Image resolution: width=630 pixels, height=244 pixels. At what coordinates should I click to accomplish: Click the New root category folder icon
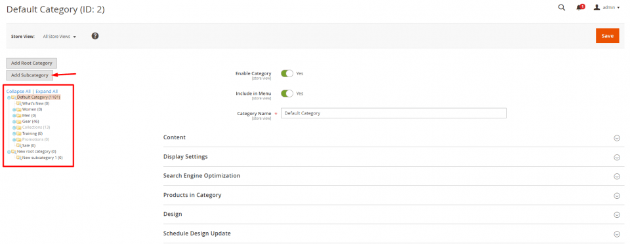pyautogui.click(x=14, y=152)
